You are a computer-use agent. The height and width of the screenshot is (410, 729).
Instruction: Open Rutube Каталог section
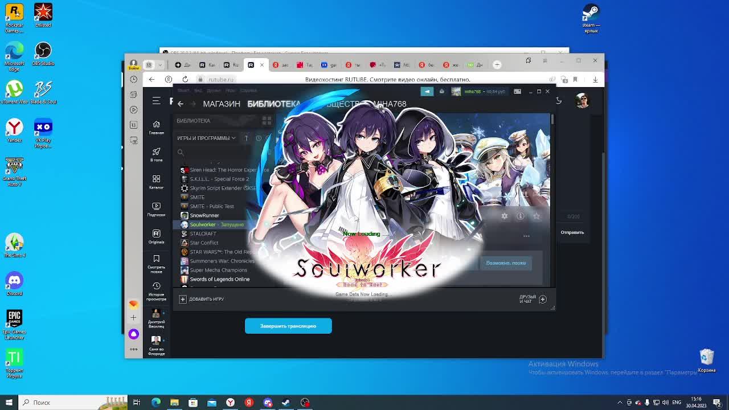click(x=156, y=182)
